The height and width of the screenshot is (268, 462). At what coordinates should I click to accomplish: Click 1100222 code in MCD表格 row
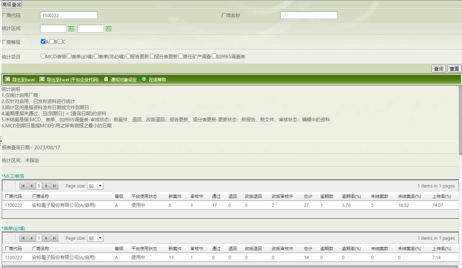[x=13, y=205]
